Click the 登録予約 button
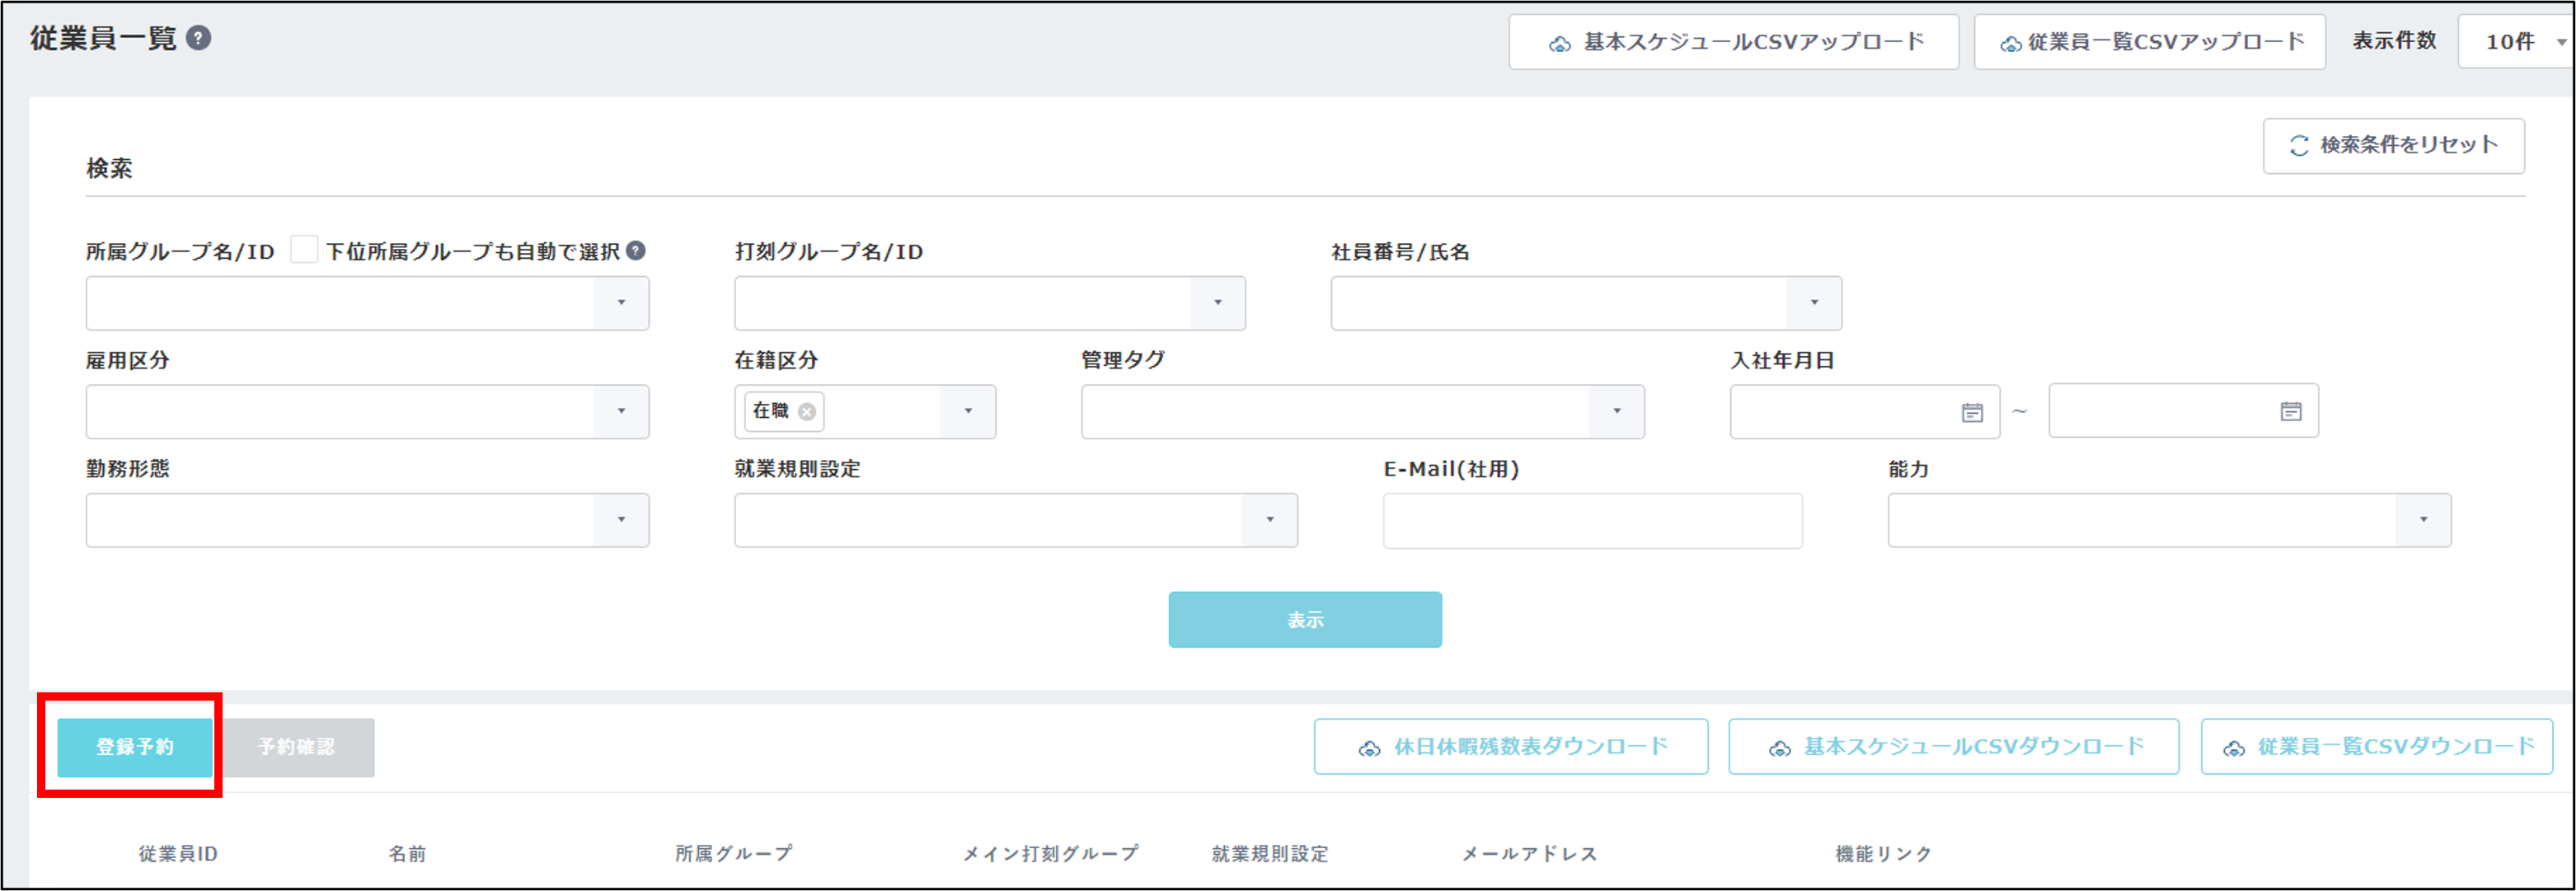 click(x=135, y=747)
